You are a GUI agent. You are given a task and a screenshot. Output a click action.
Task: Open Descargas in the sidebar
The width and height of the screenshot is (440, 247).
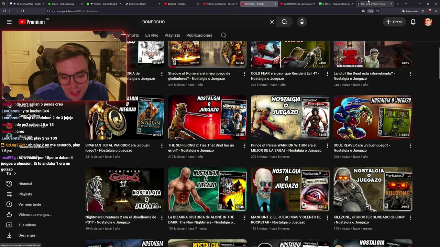coord(27,235)
